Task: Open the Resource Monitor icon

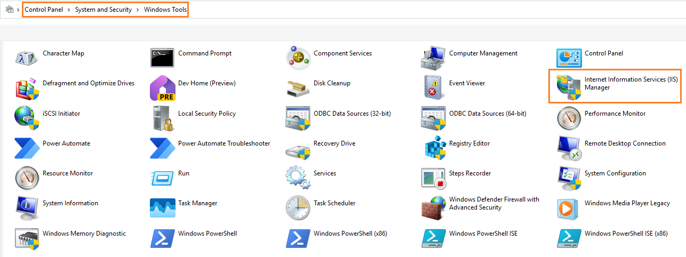Action: pyautogui.click(x=27, y=177)
